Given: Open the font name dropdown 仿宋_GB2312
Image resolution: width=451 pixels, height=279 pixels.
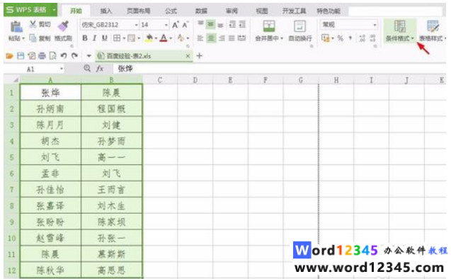Looking at the screenshot, I should pyautogui.click(x=137, y=25).
